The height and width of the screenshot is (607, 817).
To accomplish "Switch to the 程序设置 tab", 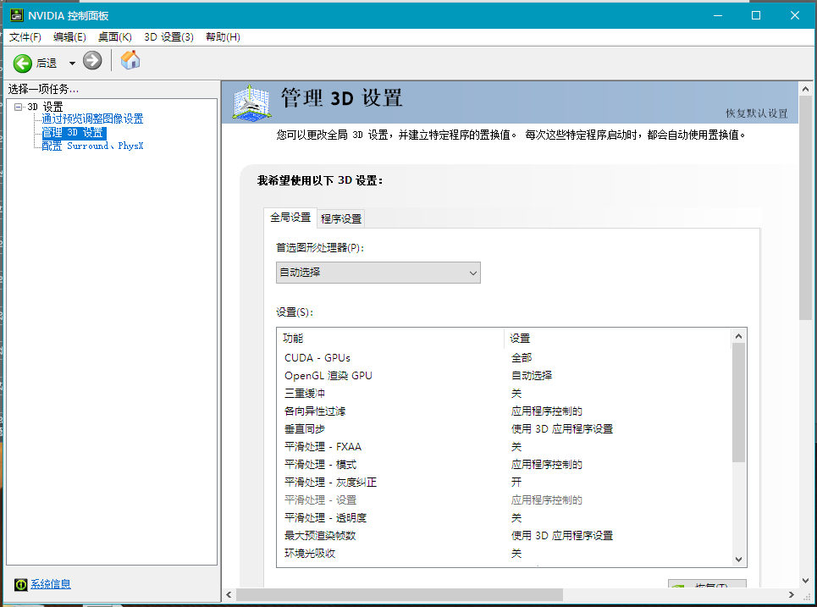I will coord(340,218).
